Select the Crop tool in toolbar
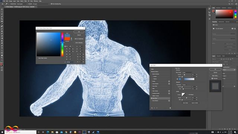Image resolution: width=238 pixels, height=134 pixels. (2, 19)
